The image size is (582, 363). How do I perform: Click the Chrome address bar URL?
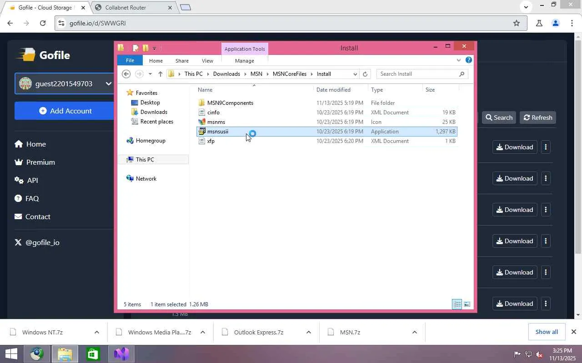pyautogui.click(x=98, y=23)
